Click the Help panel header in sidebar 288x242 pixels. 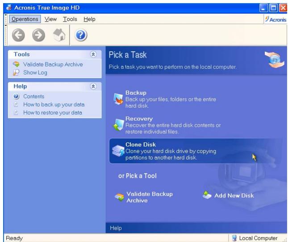pyautogui.click(x=55, y=86)
